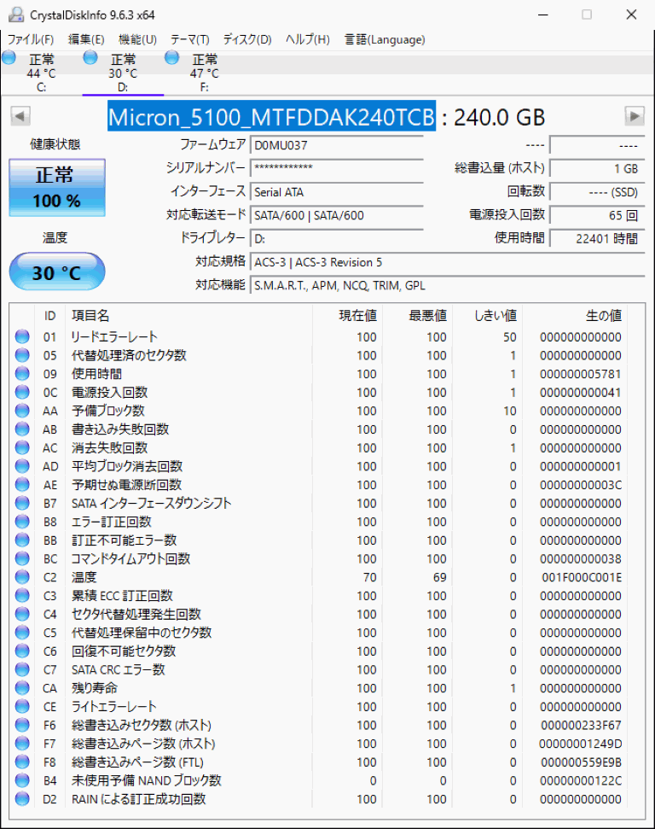Viewport: 655px width, 829px height.
Task: Select the F: drive status icon
Action: click(x=171, y=57)
